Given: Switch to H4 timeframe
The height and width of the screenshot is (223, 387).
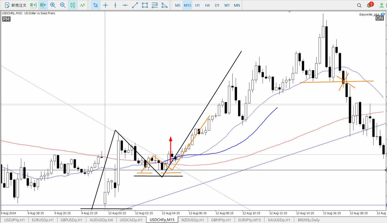Looking at the screenshot, I should point(207,5).
